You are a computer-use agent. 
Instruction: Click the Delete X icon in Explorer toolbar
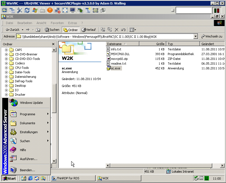pos(117,30)
